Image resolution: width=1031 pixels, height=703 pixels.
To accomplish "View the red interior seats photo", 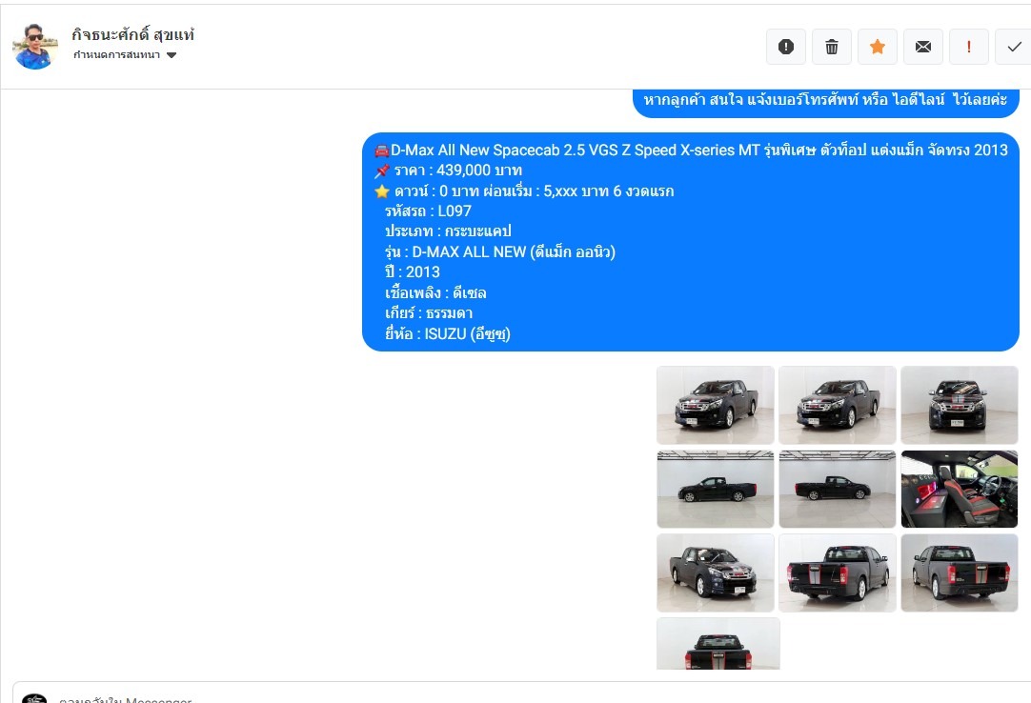I will (960, 490).
